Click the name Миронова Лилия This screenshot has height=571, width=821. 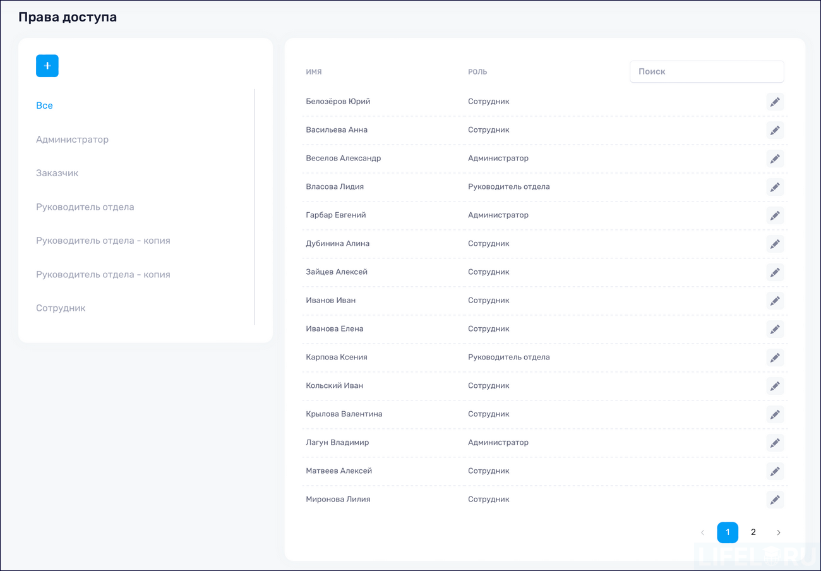[338, 499]
